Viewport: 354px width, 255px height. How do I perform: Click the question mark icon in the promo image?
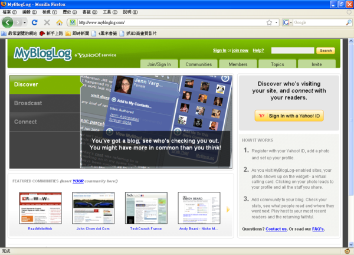[225, 78]
